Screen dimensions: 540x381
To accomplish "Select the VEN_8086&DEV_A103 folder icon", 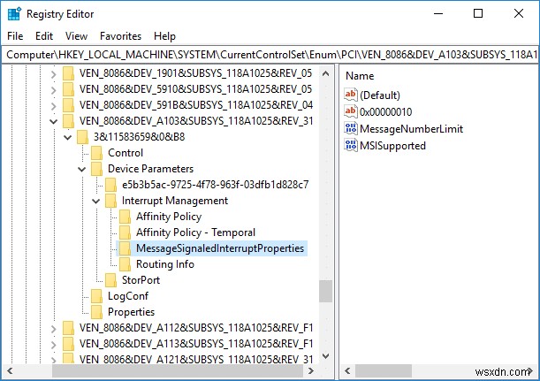I will click(68, 121).
